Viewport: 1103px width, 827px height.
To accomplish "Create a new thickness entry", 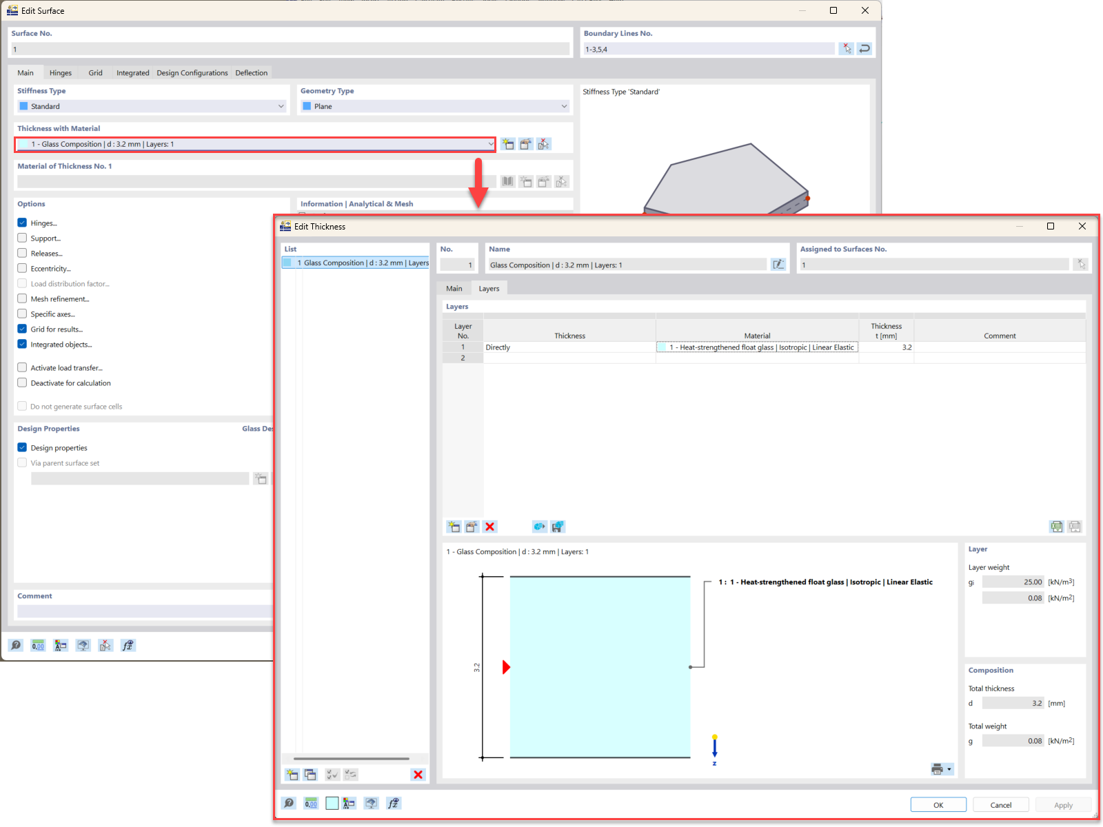I will coord(292,774).
